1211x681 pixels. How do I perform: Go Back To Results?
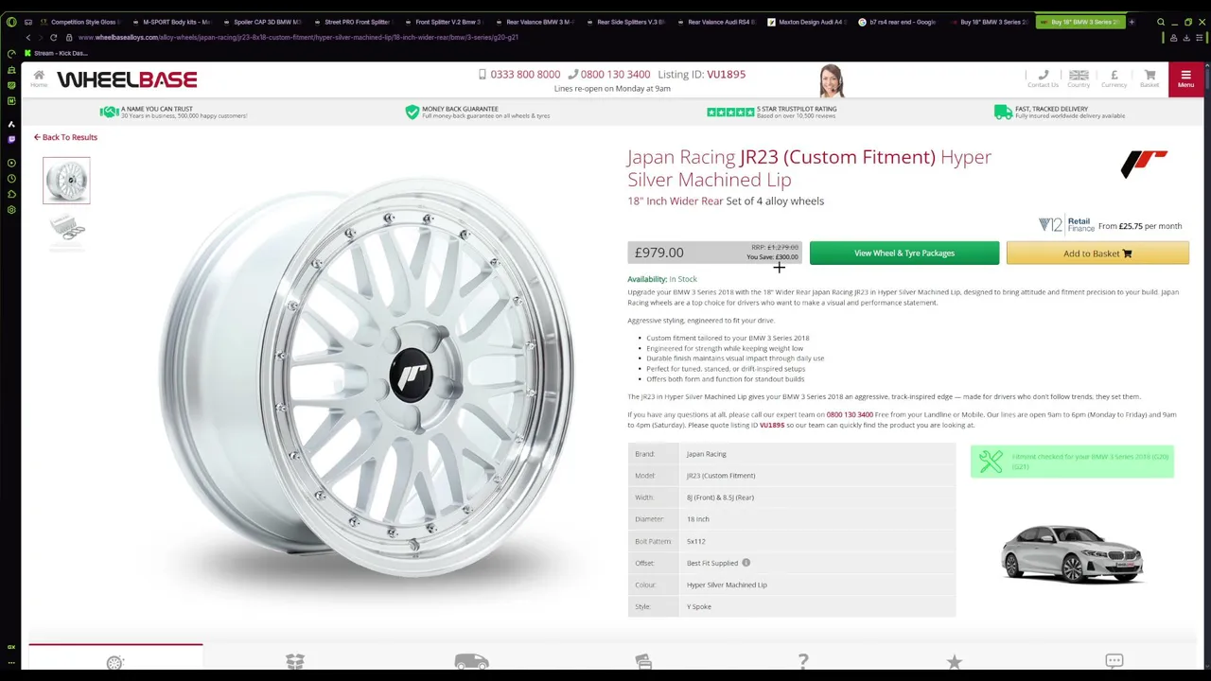coord(65,137)
